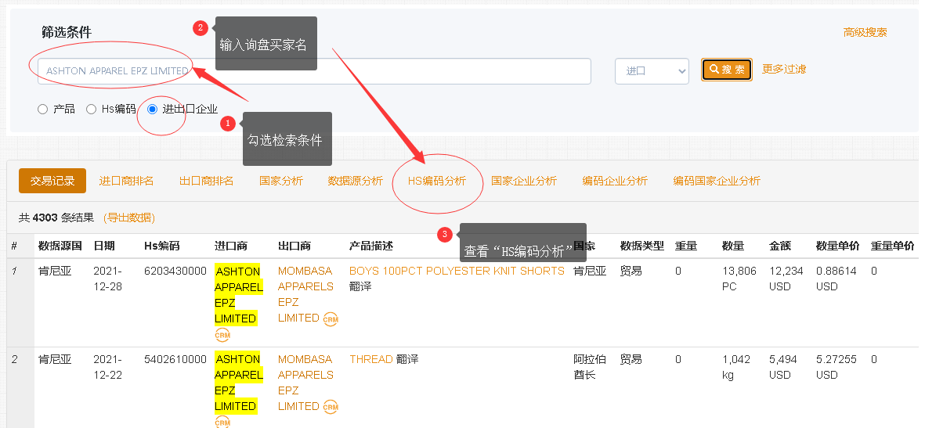The image size is (925, 428).
Task: Open 进口商排名 tab
Action: coord(126,181)
